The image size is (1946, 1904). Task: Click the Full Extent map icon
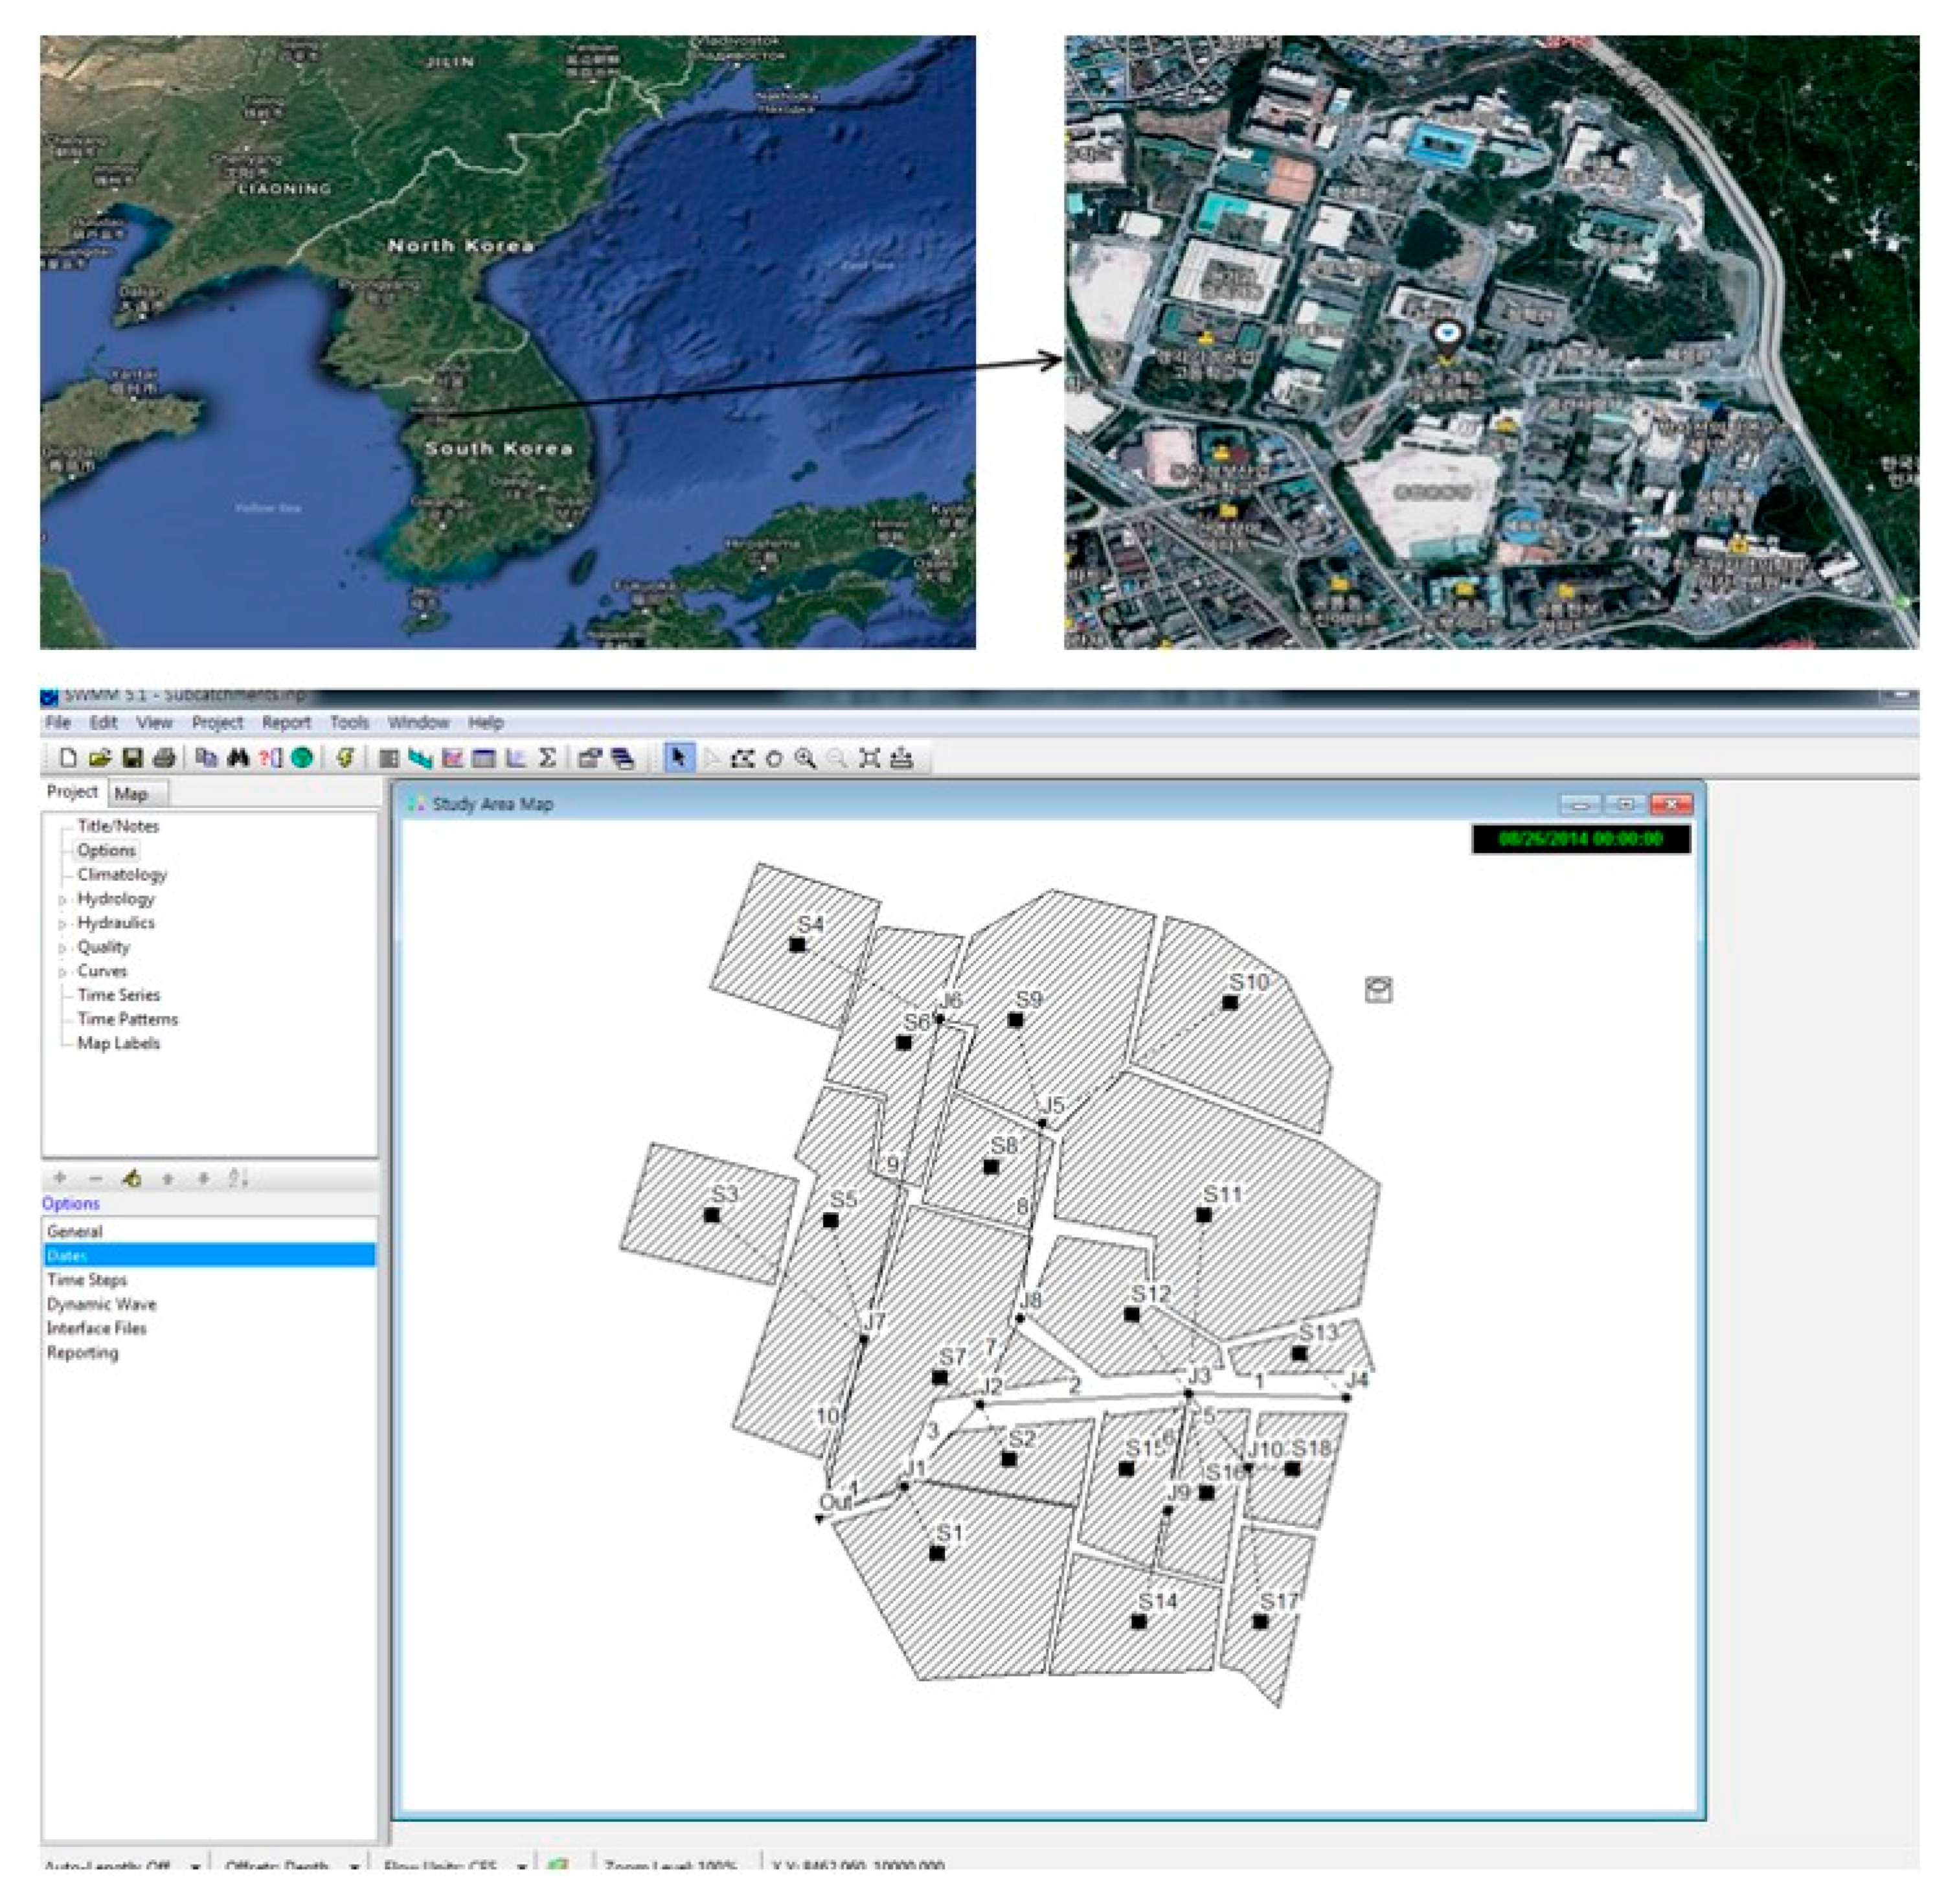point(870,758)
